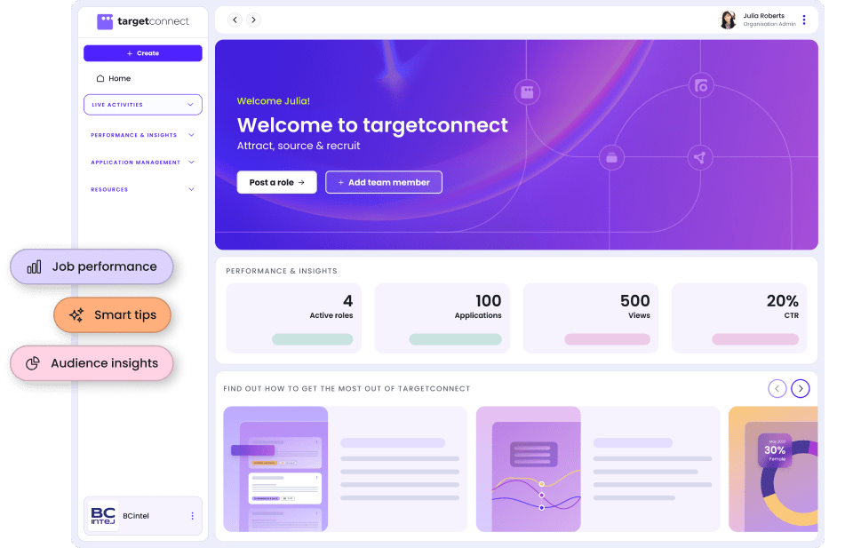Image resolution: width=845 pixels, height=548 pixels.
Task: Click the house icon next to Home
Action: [x=100, y=78]
